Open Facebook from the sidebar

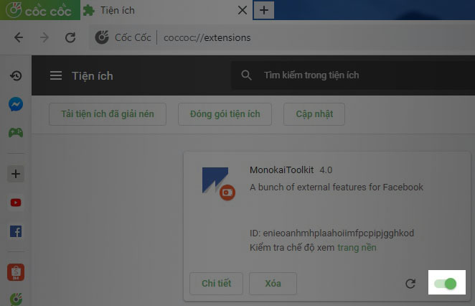(x=16, y=231)
